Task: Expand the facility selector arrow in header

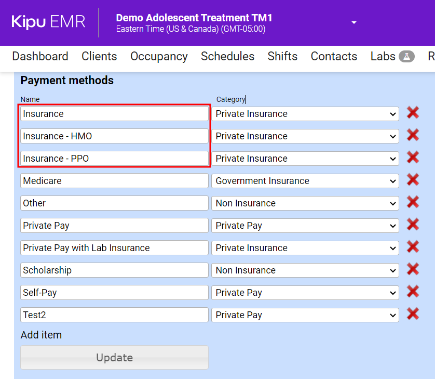Action: 354,23
